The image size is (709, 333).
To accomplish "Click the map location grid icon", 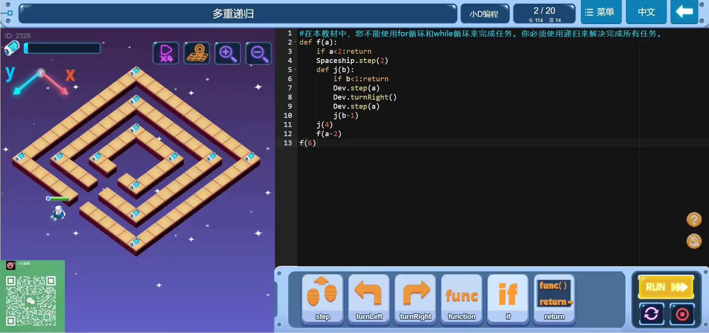I will coord(197,53).
